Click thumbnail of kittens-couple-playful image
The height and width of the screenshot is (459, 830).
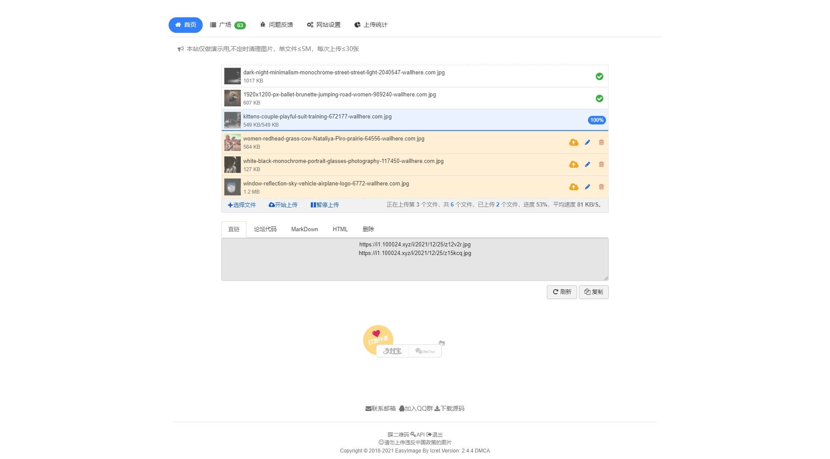[x=233, y=120]
